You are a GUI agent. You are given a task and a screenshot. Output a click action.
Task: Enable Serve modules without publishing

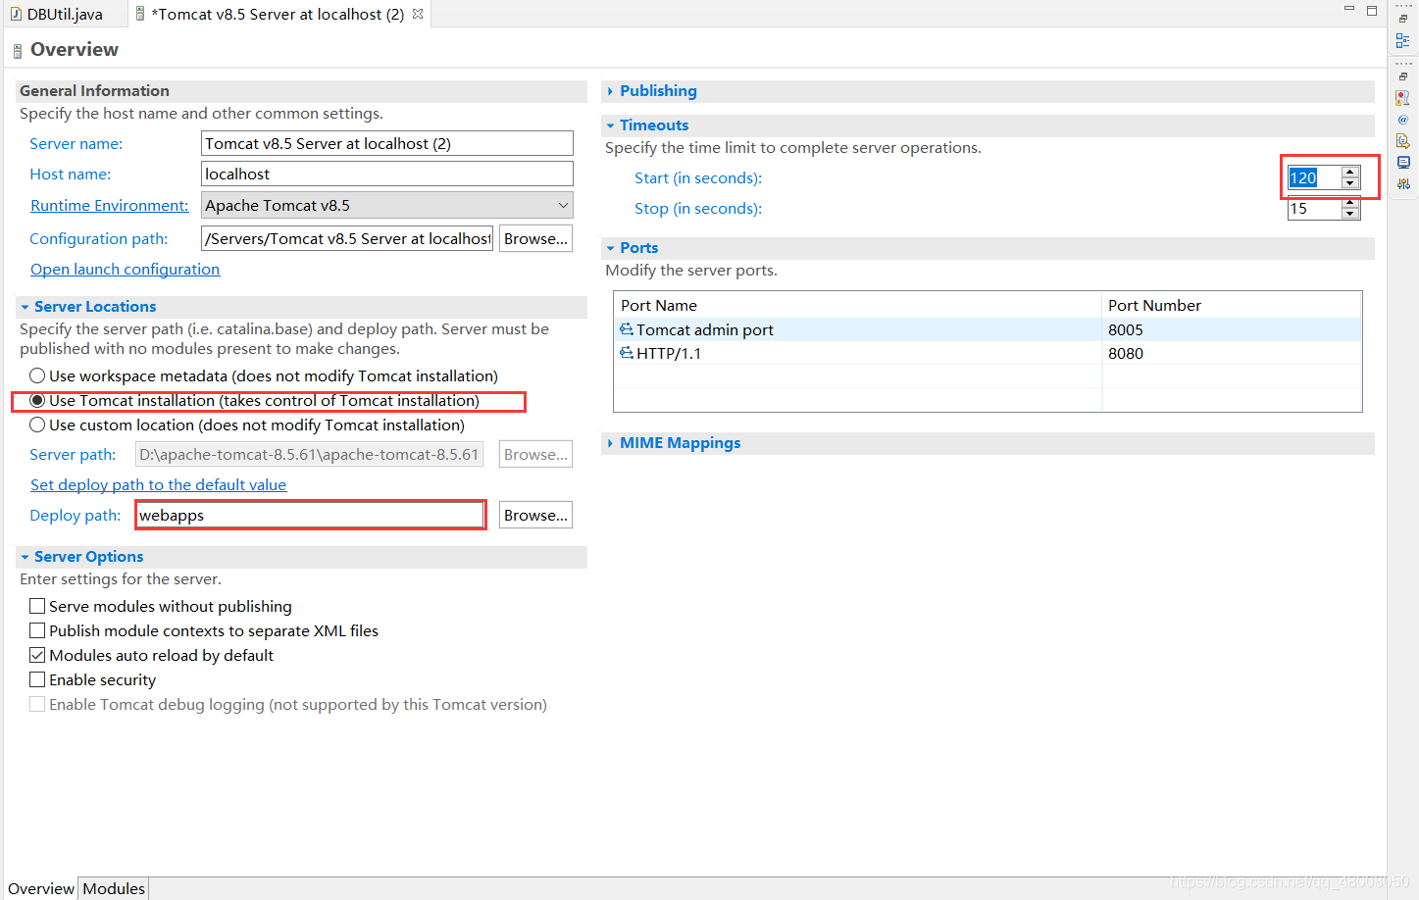37,606
